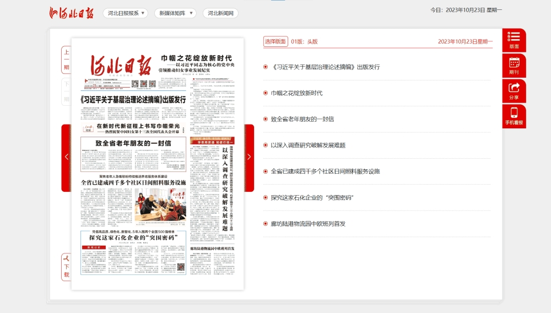
Task: Open article 廊坊陆港物流园中欧班列首发
Action: pyautogui.click(x=308, y=224)
